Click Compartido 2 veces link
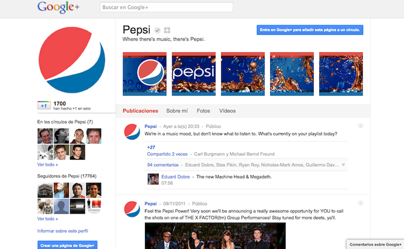The image size is (404, 249). (x=167, y=154)
